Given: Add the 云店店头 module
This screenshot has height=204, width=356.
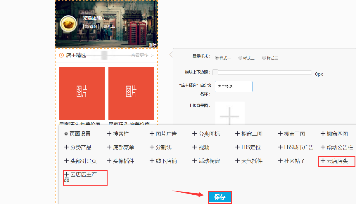Looking at the screenshot, I should [334, 161].
